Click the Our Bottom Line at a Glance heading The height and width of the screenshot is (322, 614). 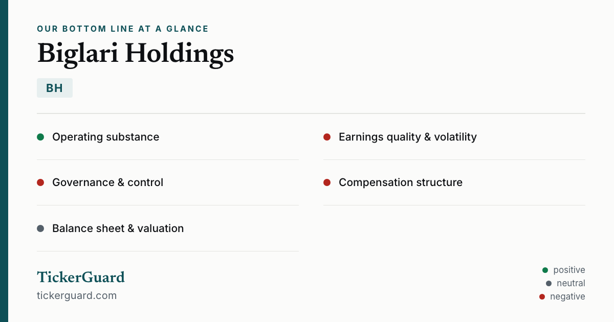coord(123,29)
